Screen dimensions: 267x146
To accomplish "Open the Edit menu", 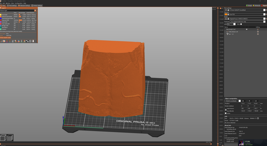I will 3,3.
